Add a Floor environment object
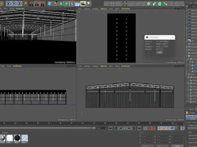Image resolution: width=197 pixels, height=147 pixels. (x=78, y=4)
